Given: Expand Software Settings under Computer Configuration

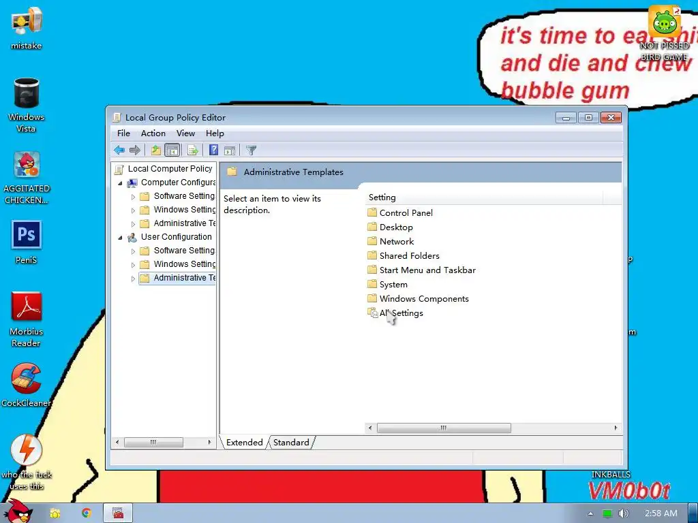Looking at the screenshot, I should (133, 197).
